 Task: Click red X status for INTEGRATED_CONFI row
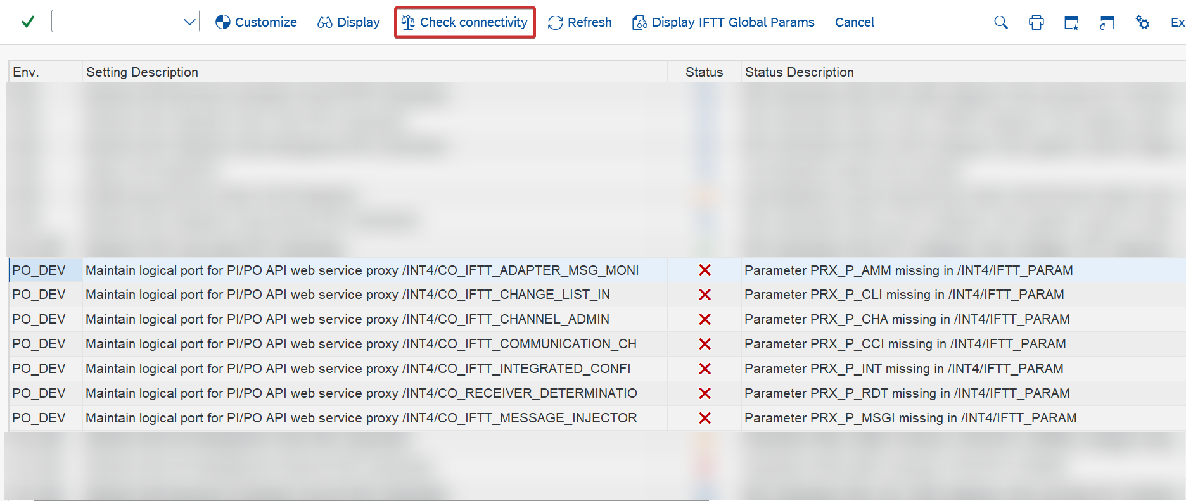pyautogui.click(x=705, y=369)
